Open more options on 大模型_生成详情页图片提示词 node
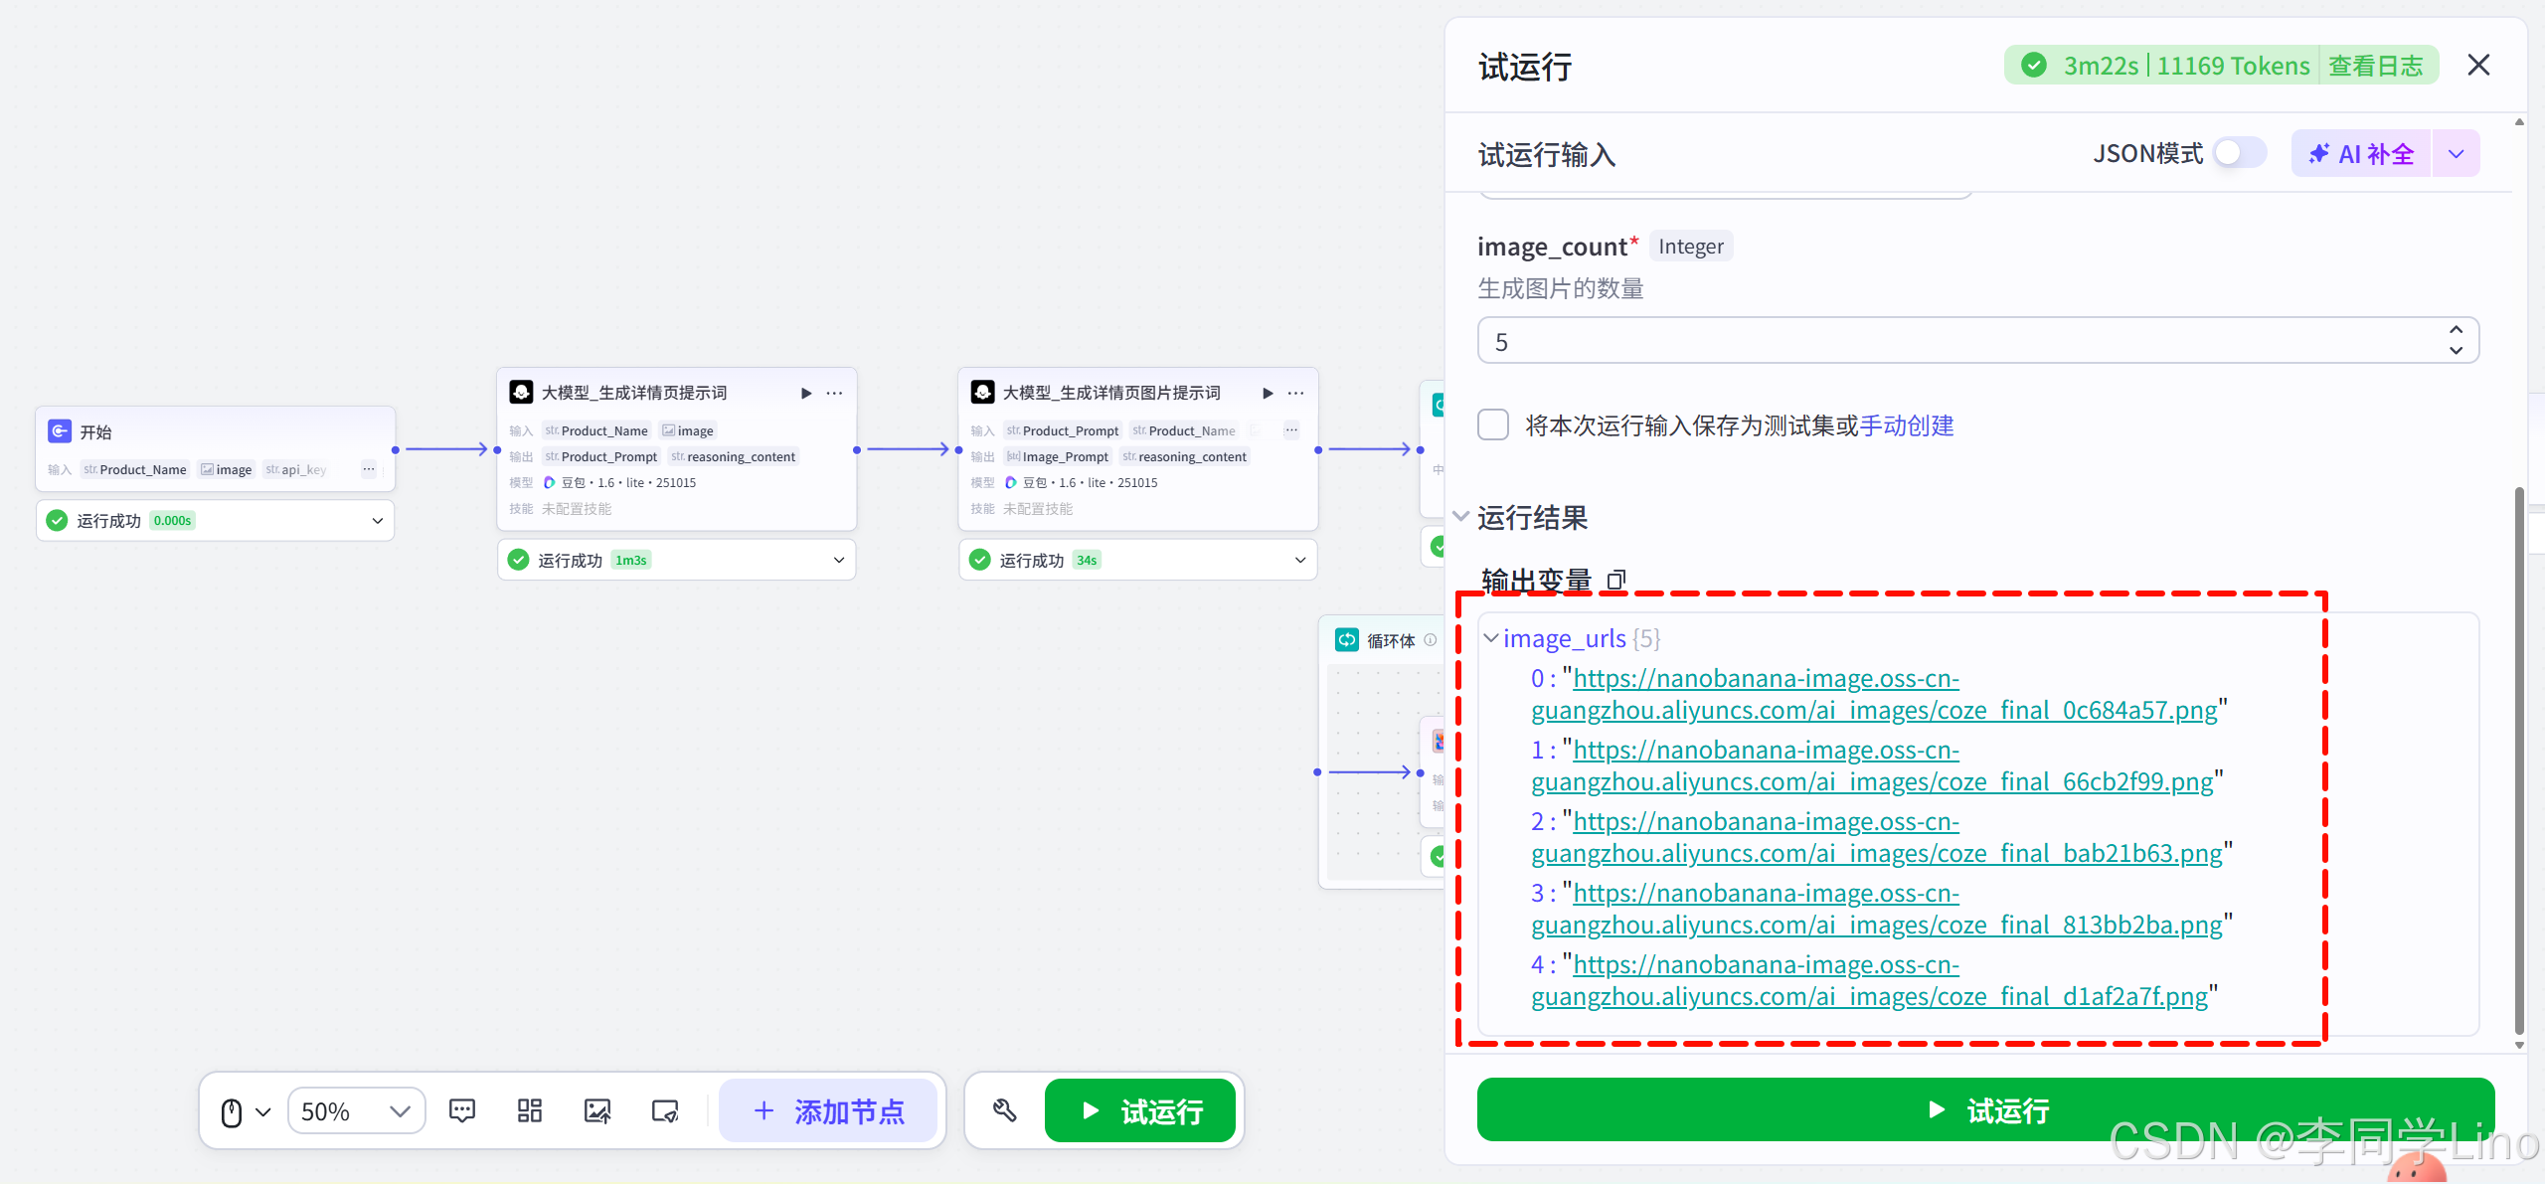 point(1295,393)
